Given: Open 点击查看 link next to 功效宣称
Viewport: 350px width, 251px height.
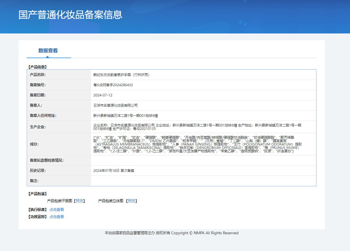Looking at the screenshot, I should [x=57, y=217].
